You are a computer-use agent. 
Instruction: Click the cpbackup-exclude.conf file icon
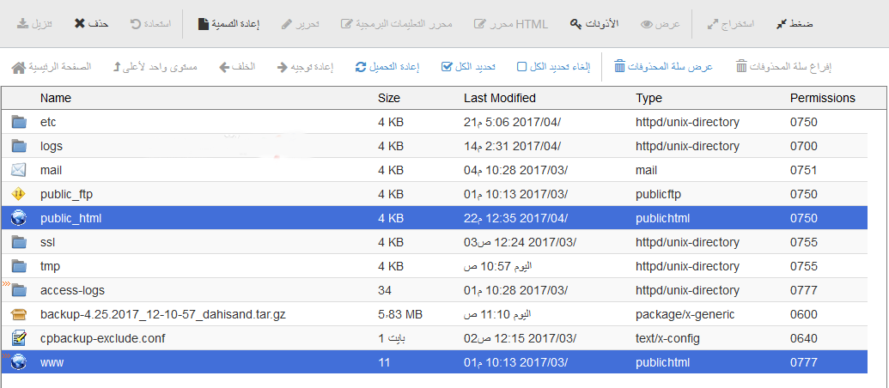(19, 338)
